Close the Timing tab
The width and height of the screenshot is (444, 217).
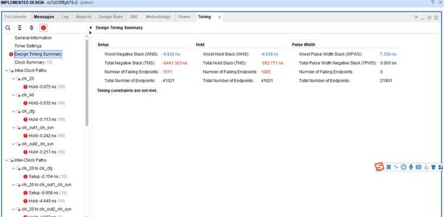(x=220, y=17)
